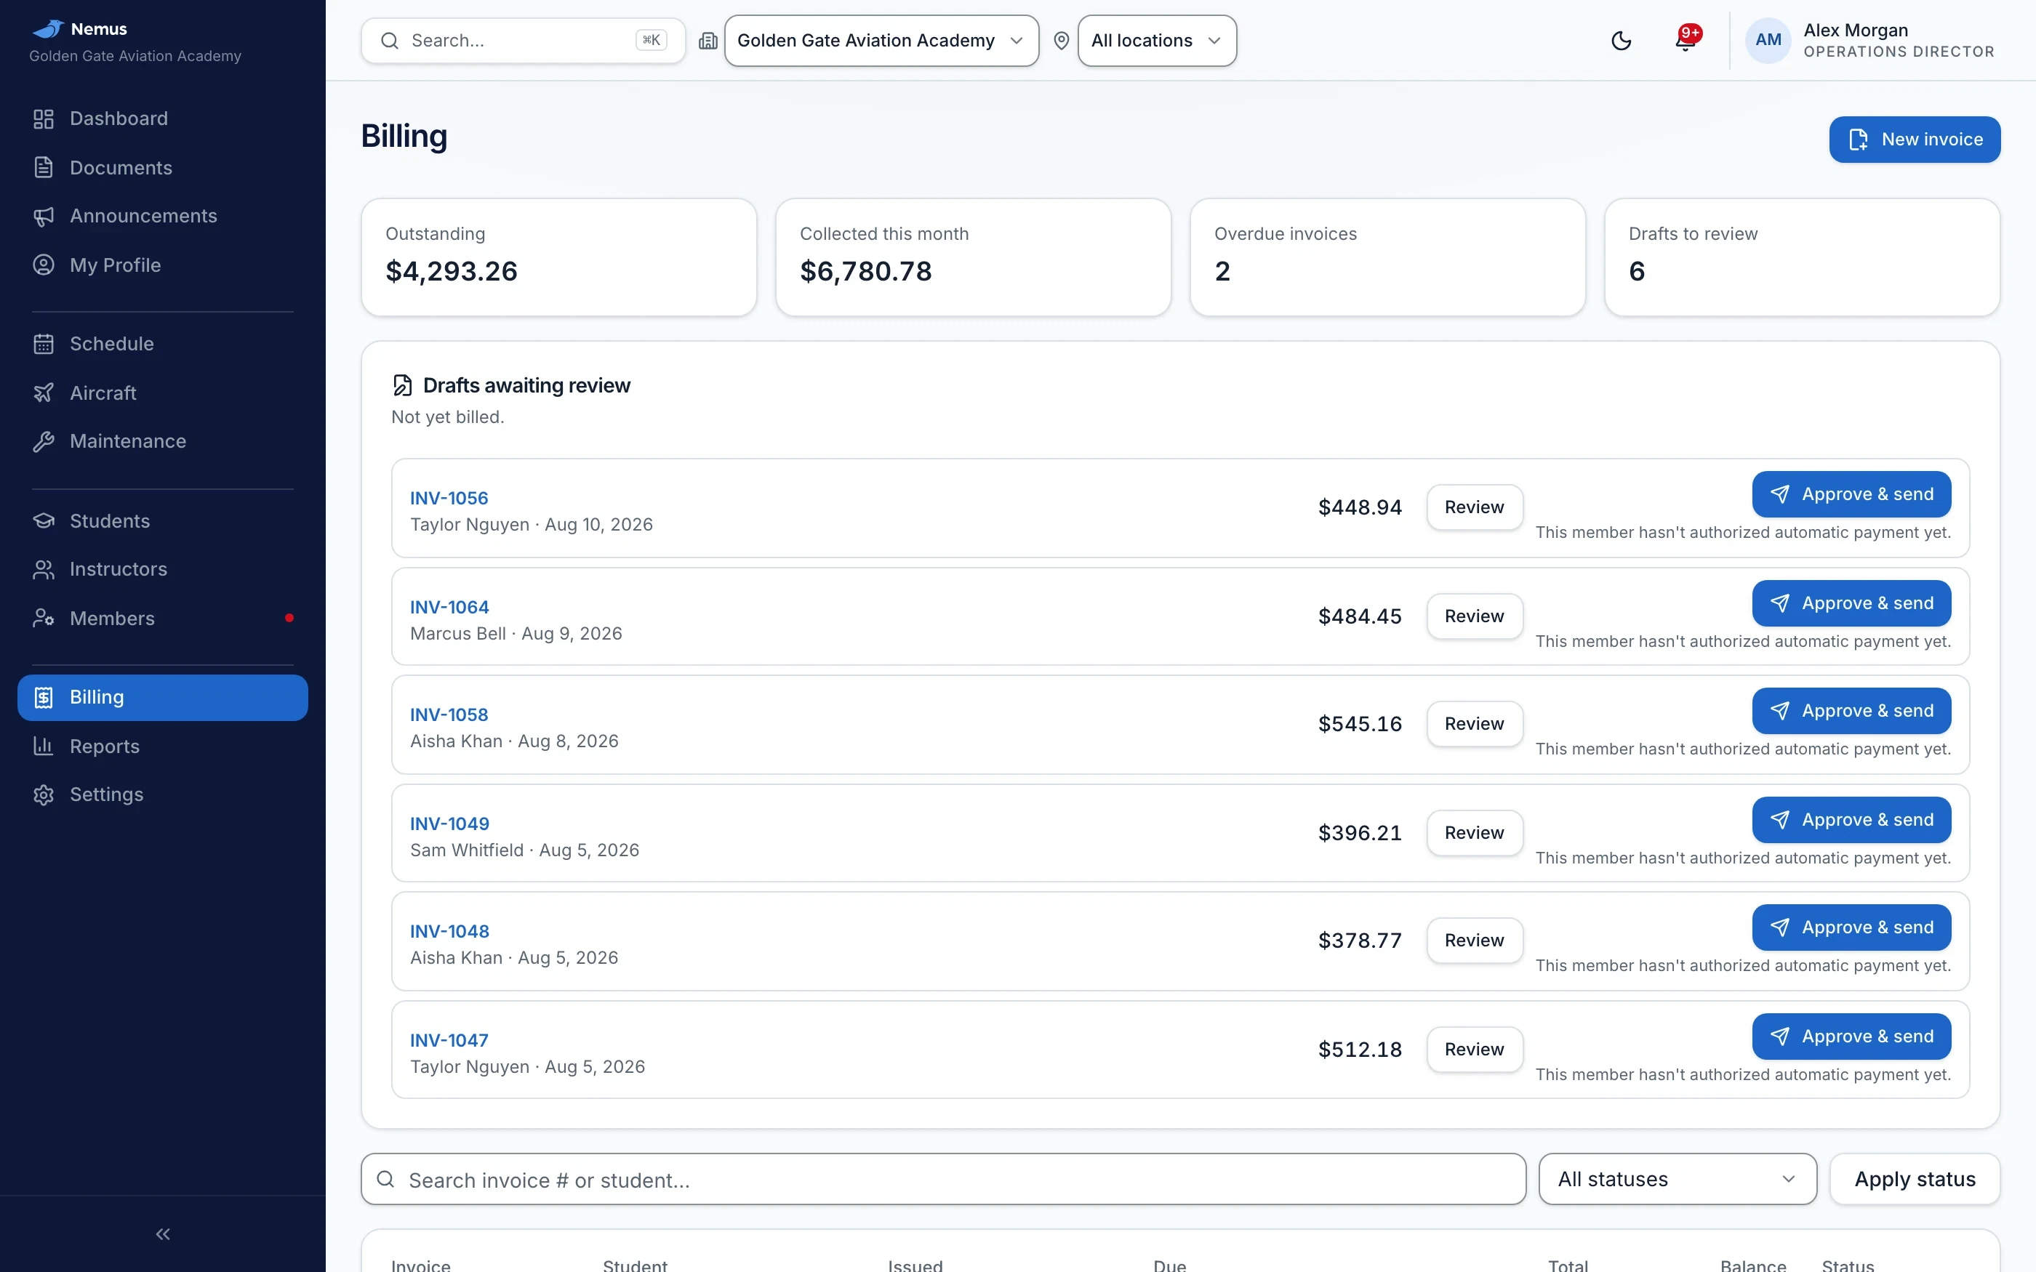The height and width of the screenshot is (1272, 2036).
Task: Approve & send INV-1049
Action: tap(1851, 820)
